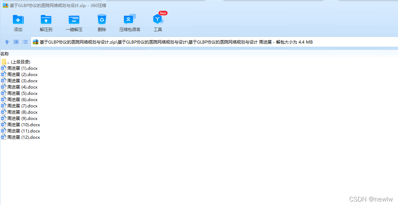This screenshot has height=205, width=398.
Task: Navigate up using the blue arrow icon
Action: pyautogui.click(x=7, y=42)
